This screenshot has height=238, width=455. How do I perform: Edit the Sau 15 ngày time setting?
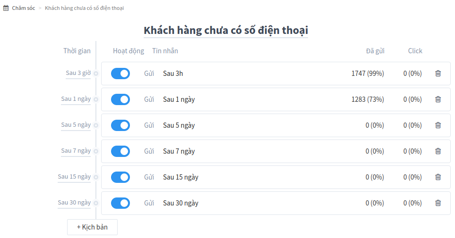point(74,177)
